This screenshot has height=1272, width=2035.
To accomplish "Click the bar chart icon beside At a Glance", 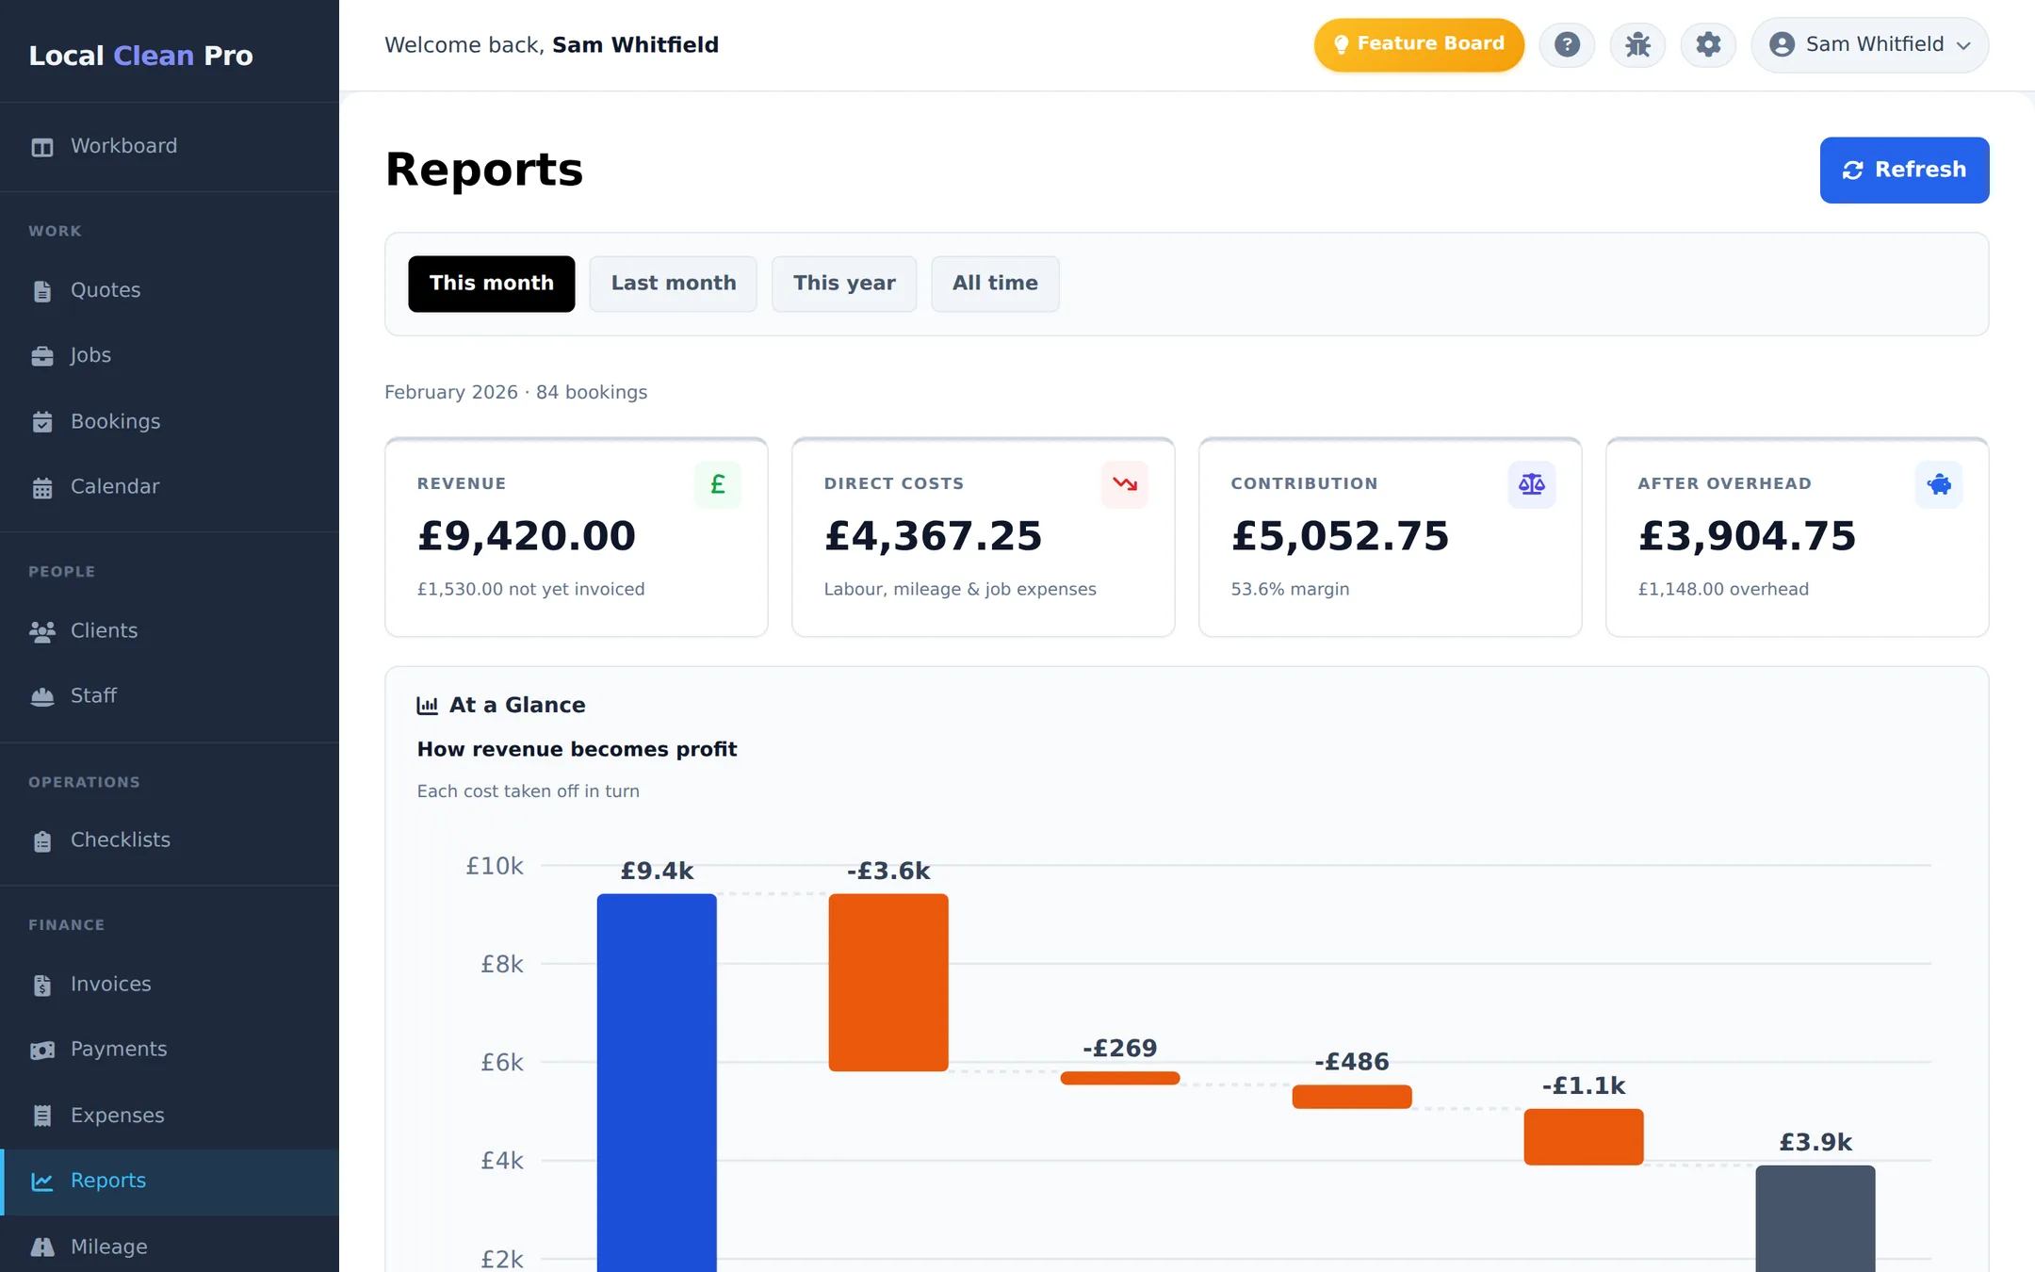I will pos(428,706).
